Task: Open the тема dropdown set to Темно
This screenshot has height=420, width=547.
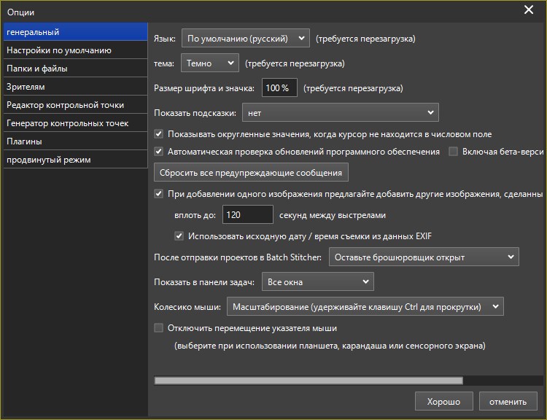Action: pyautogui.click(x=209, y=63)
